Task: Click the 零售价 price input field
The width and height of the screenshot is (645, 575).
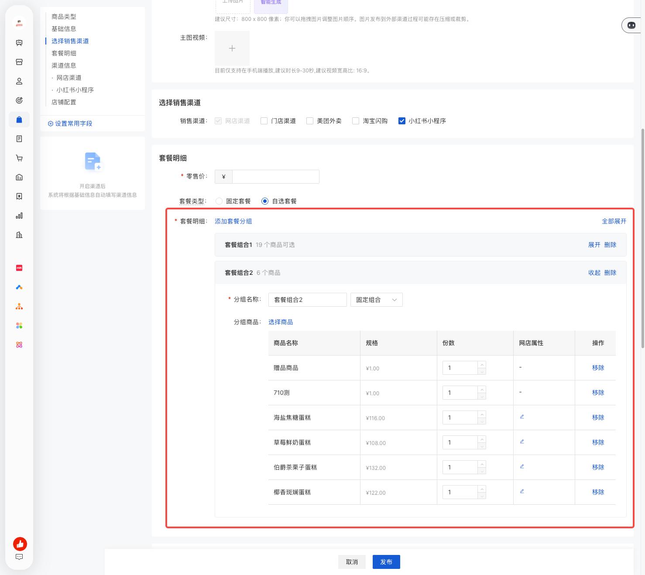Action: pyautogui.click(x=275, y=177)
